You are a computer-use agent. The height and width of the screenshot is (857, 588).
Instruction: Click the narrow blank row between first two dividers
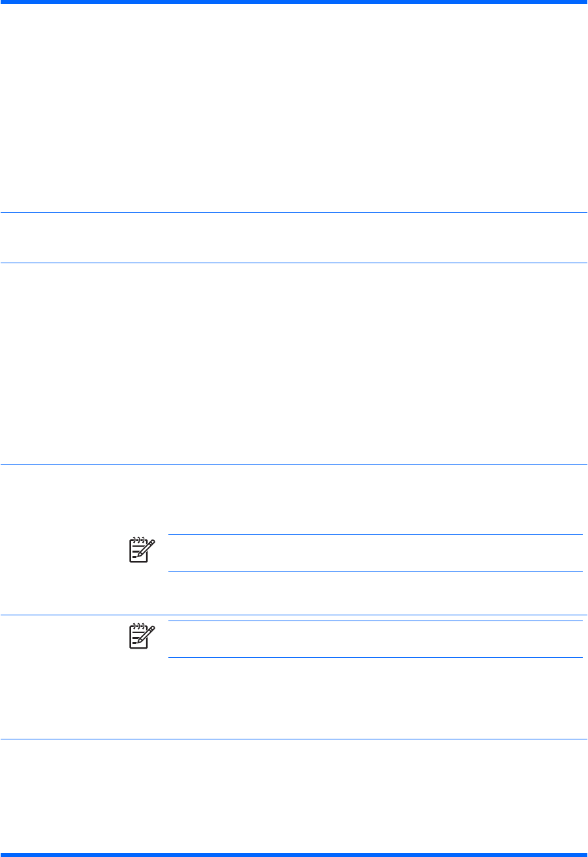click(294, 238)
